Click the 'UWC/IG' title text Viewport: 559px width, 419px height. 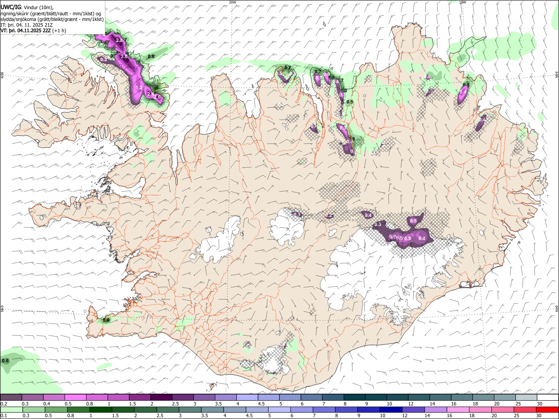(x=10, y=7)
